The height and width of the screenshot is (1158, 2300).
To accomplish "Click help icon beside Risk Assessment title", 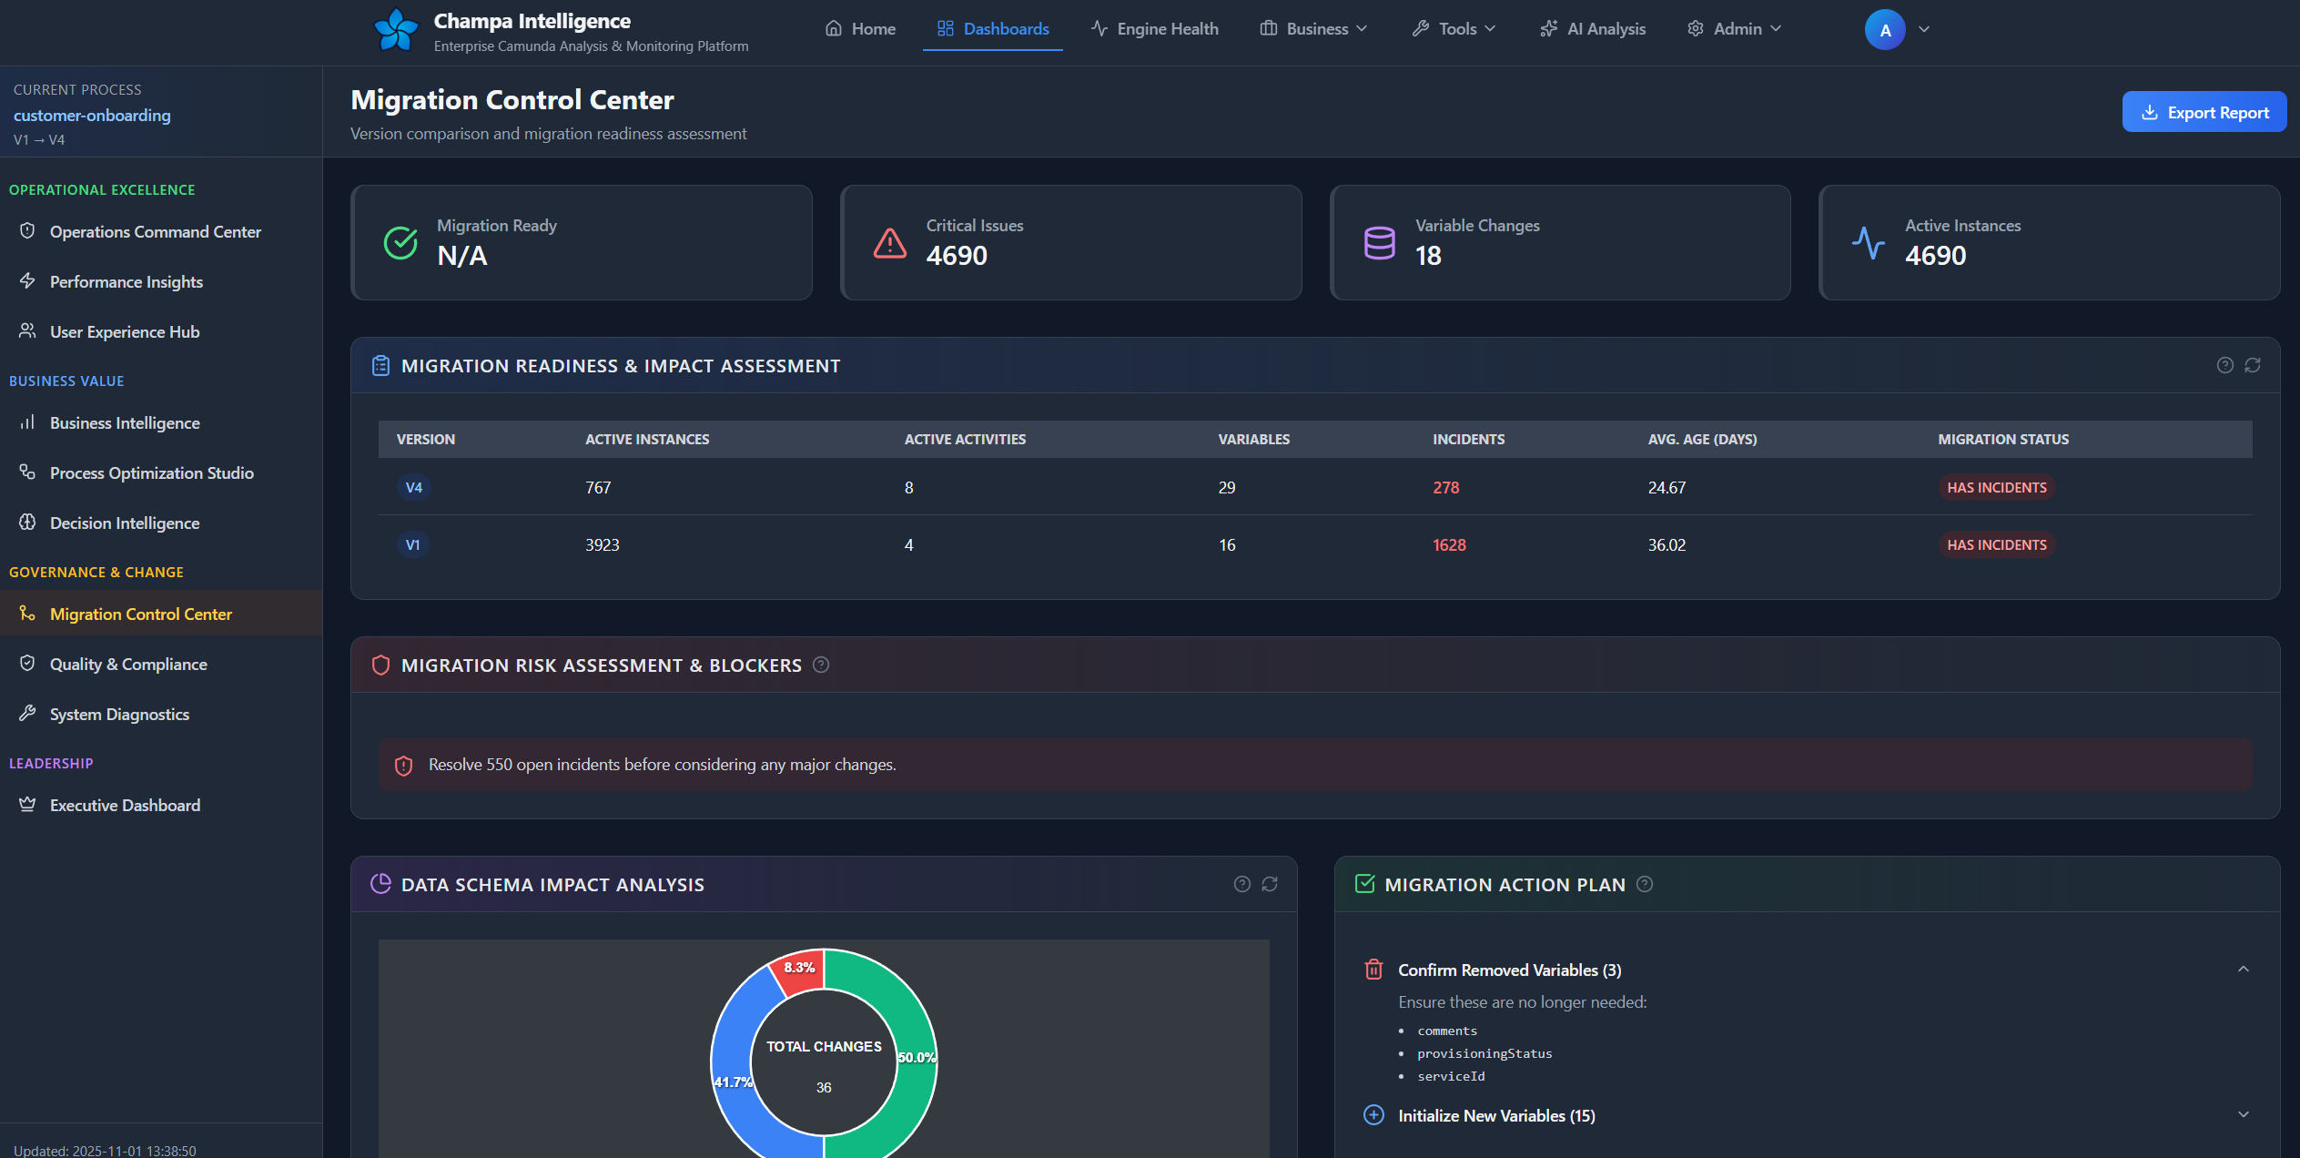I will tap(821, 665).
